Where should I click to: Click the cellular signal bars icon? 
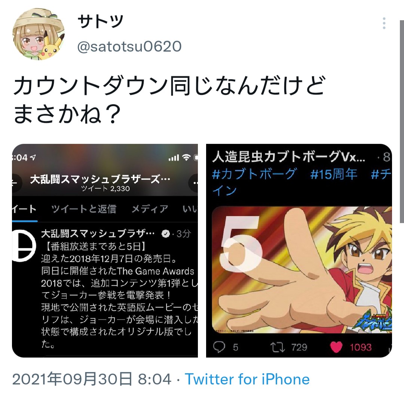(x=174, y=158)
